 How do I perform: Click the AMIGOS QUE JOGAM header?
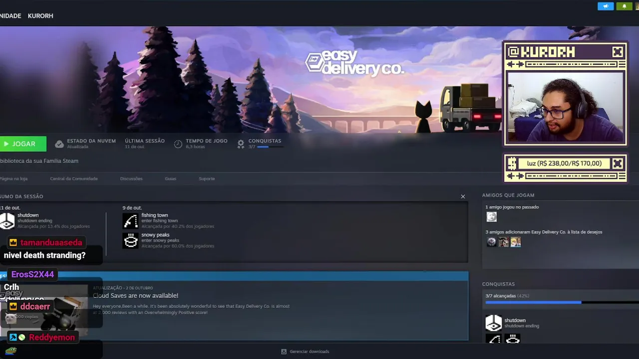[508, 195]
